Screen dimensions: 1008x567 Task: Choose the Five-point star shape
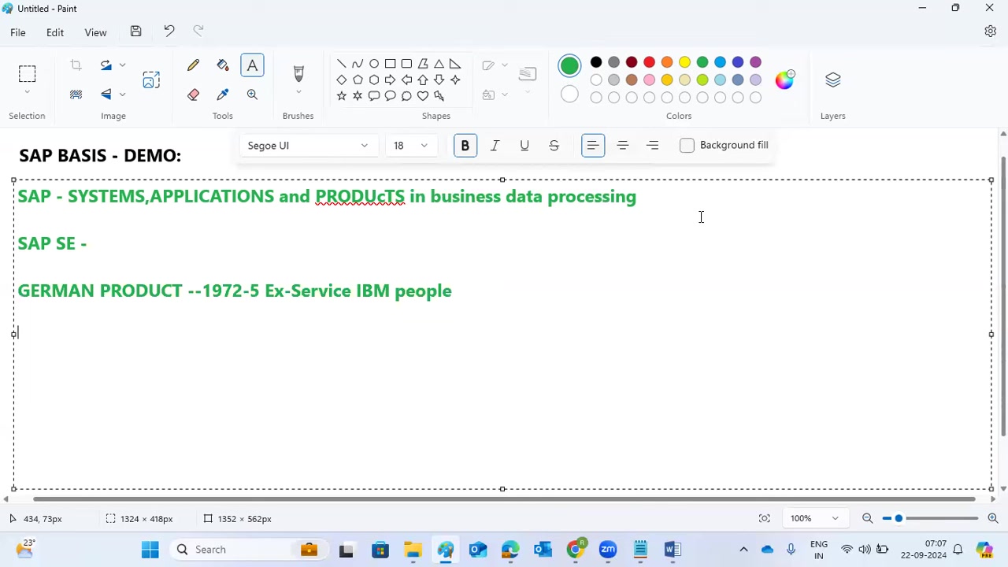point(341,96)
